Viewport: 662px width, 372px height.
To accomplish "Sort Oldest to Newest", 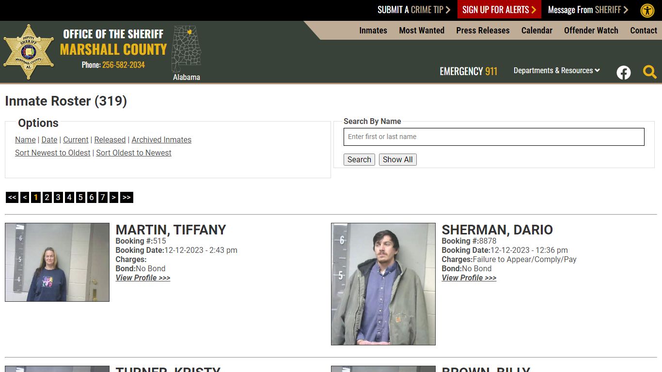I will (134, 153).
